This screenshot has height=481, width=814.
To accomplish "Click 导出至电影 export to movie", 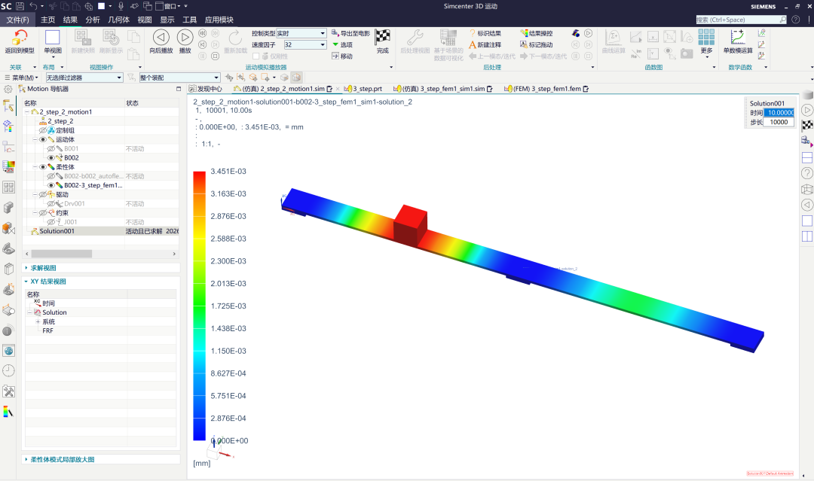I will point(351,33).
